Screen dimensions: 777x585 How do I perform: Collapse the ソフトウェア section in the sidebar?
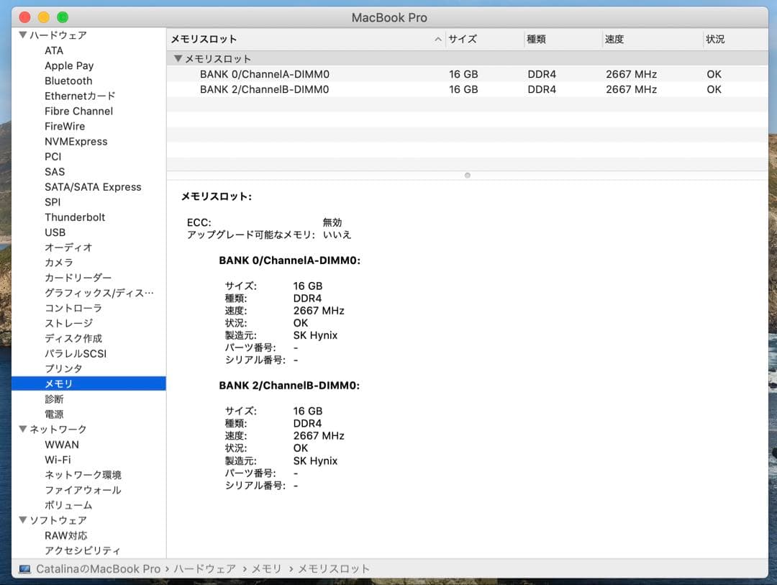click(22, 520)
